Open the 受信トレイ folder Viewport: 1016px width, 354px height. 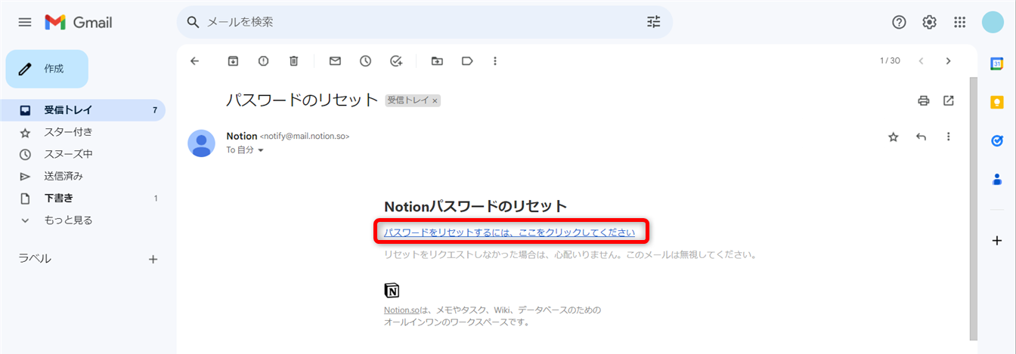[x=68, y=110]
